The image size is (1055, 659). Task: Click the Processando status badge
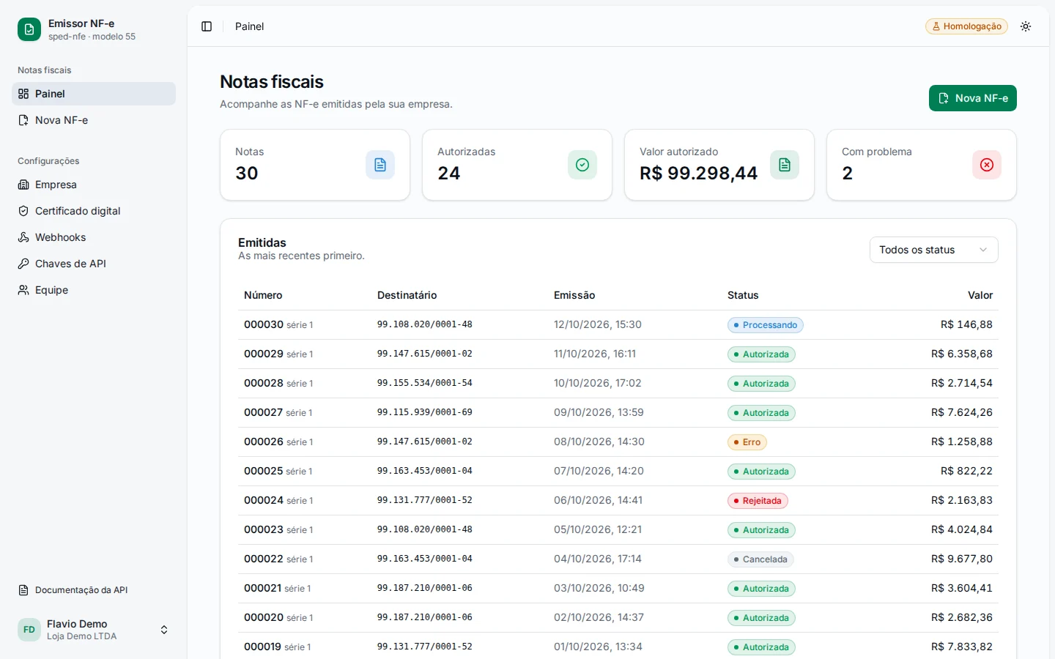[766, 325]
